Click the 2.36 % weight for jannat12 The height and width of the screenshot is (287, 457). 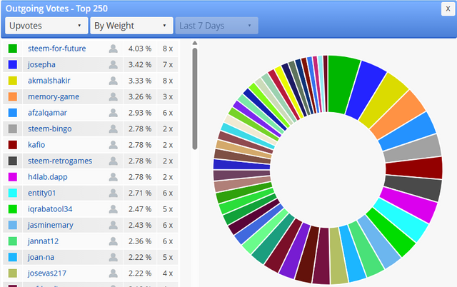click(140, 241)
